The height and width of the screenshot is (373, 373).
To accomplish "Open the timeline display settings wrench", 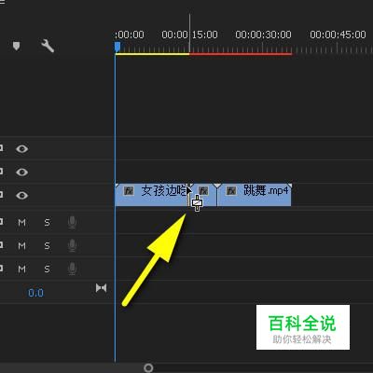I will tap(48, 46).
